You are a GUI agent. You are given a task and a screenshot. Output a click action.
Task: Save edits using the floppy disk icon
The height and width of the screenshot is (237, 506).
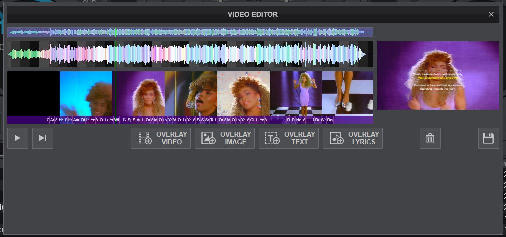pos(488,138)
